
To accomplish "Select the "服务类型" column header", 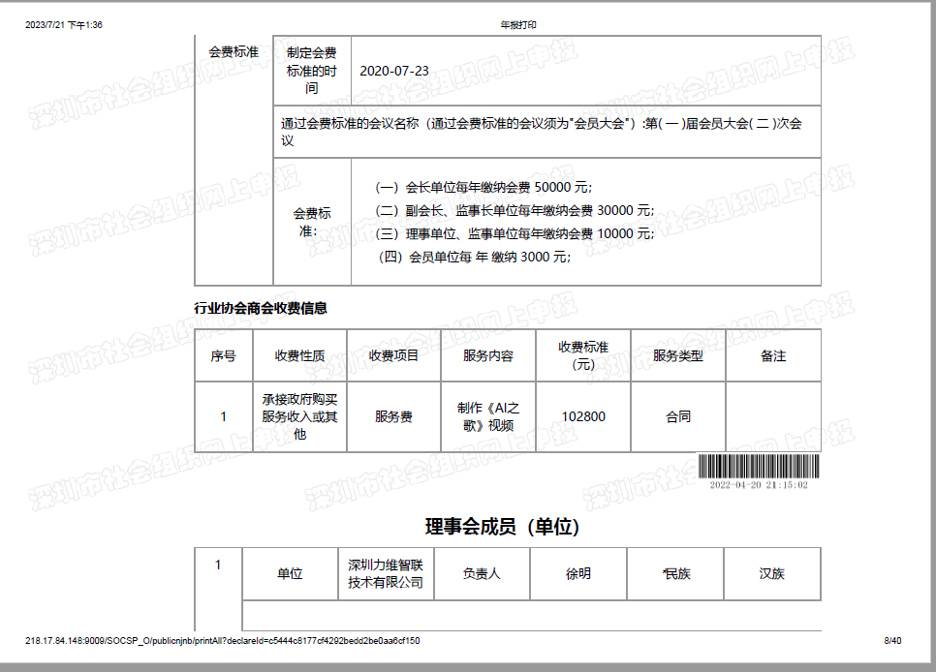I will (x=678, y=355).
